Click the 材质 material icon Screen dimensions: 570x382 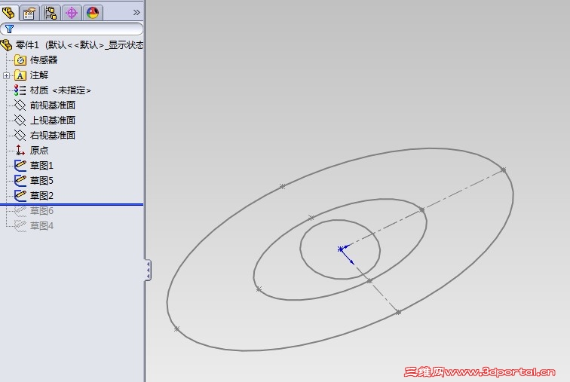click(x=20, y=90)
